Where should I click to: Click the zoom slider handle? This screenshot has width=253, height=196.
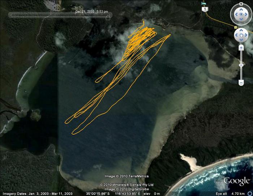(241, 65)
